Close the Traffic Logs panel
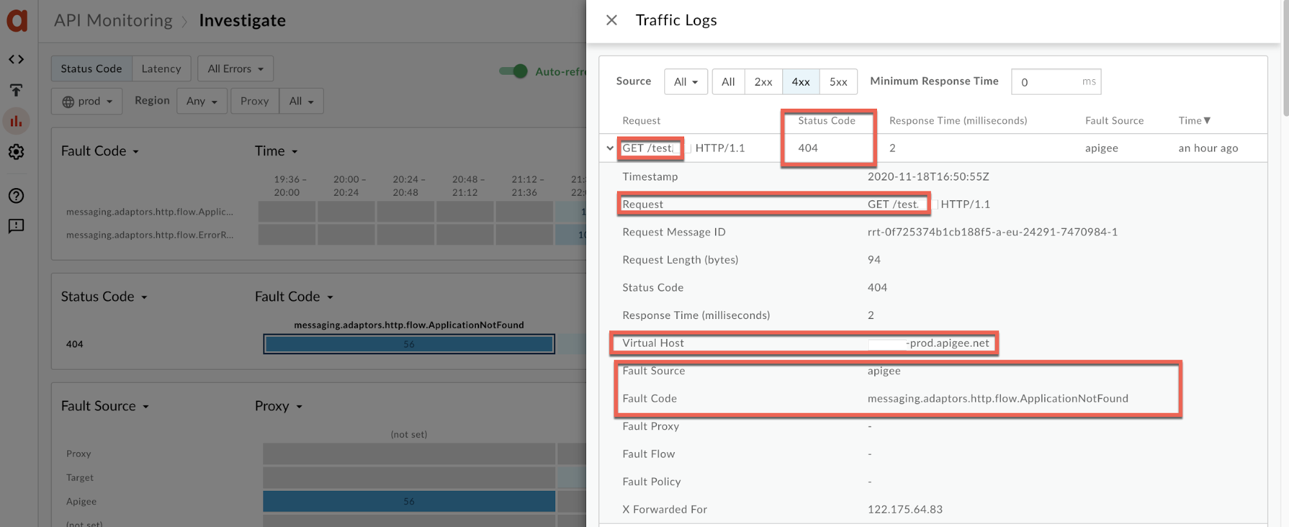Image resolution: width=1289 pixels, height=527 pixels. 611,20
